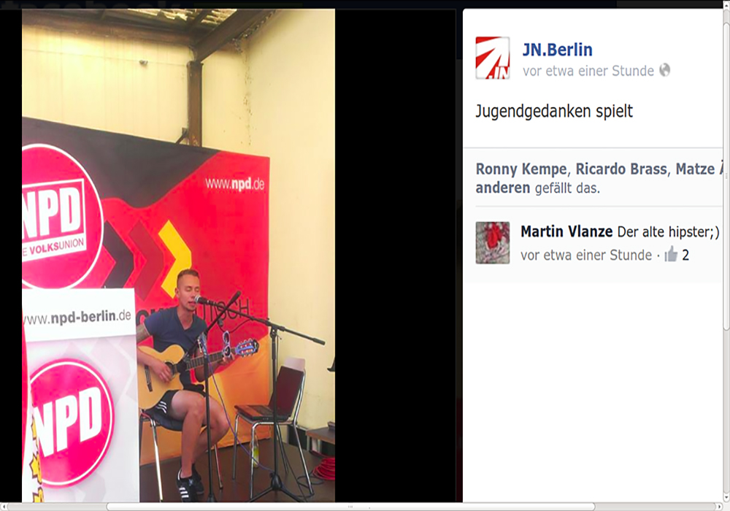Click the left arrow of horizontal scrollbar
Screen dimensions: 730x511
(x=4, y=507)
